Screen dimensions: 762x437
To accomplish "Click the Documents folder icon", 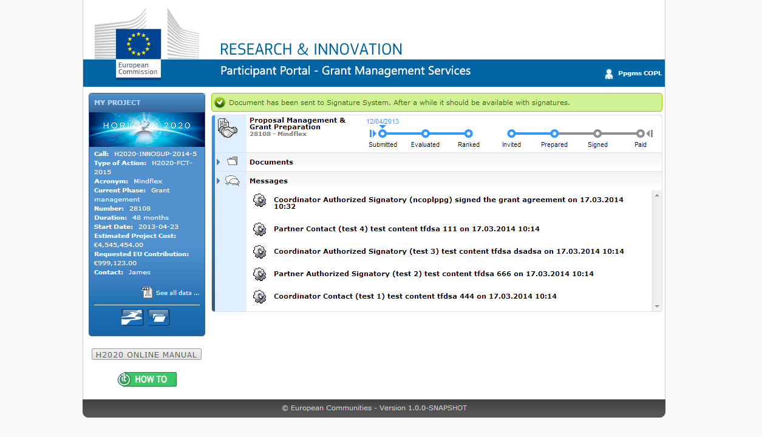I will [232, 161].
